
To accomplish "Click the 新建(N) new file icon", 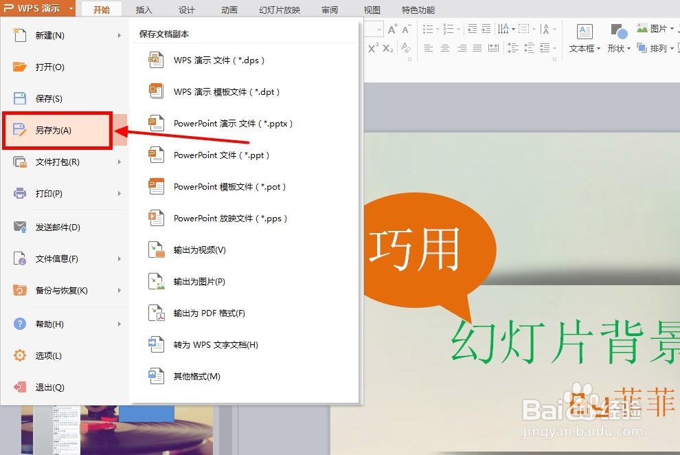I will coord(19,35).
